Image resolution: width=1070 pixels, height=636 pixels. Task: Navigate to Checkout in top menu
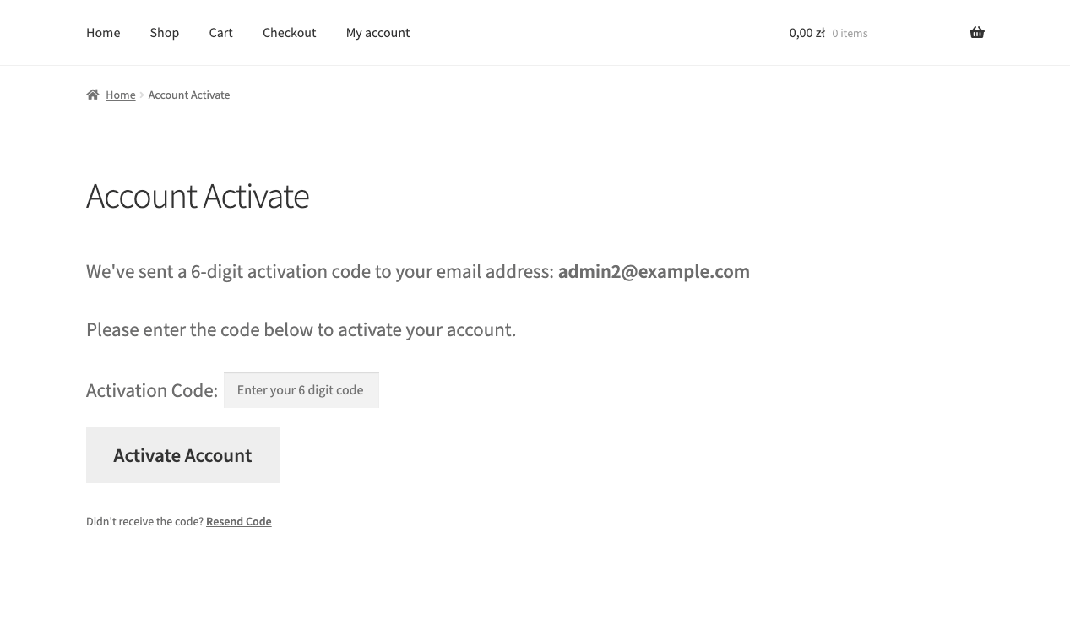tap(290, 33)
